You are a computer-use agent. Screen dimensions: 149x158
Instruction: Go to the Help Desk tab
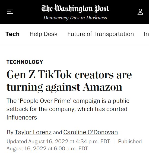coord(43,34)
